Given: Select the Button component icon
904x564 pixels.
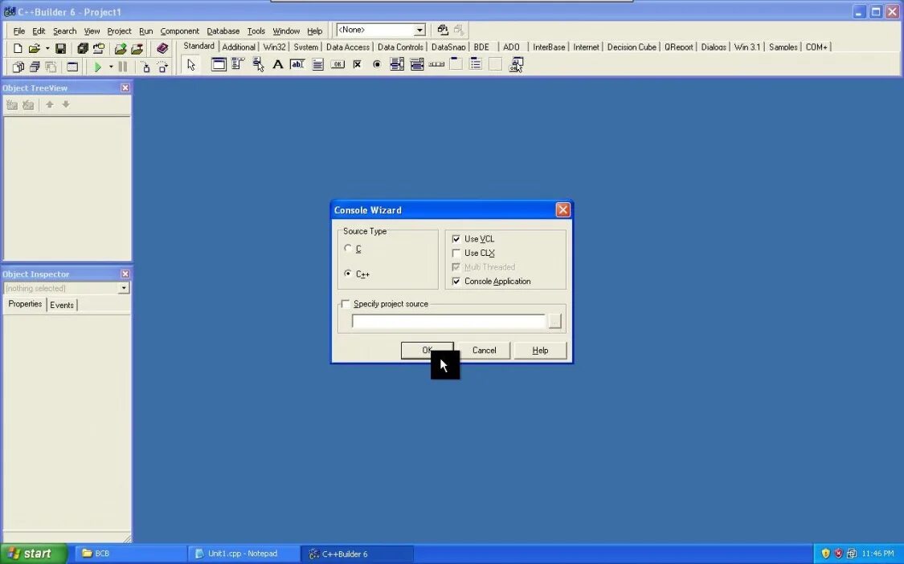Looking at the screenshot, I should coord(337,64).
